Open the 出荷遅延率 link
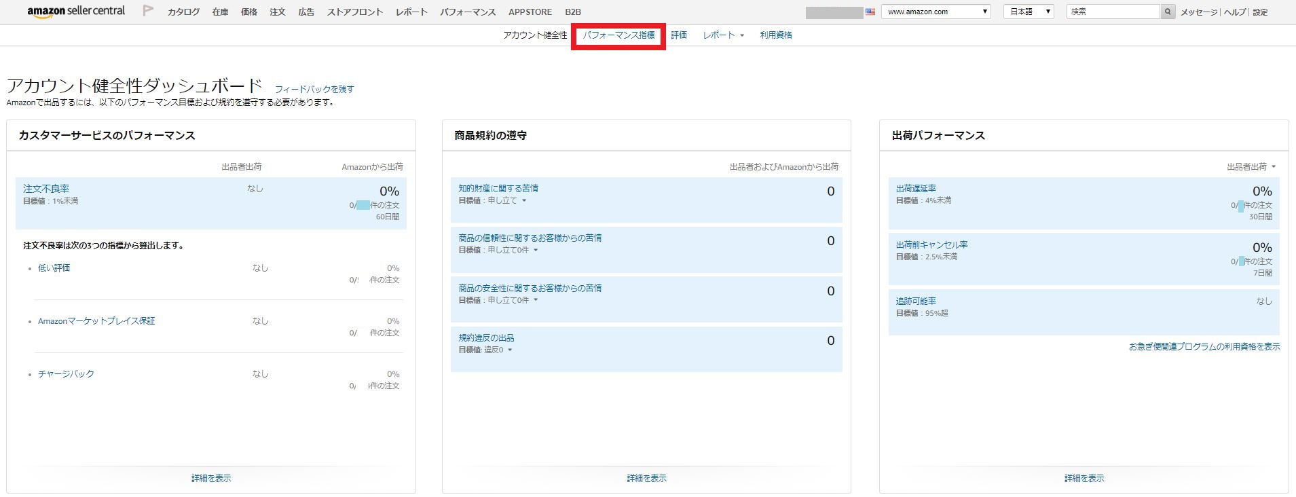 (x=916, y=189)
